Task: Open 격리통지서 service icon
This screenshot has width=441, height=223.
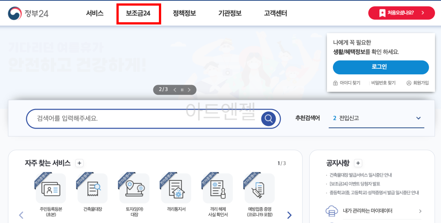Action: [x=176, y=189]
